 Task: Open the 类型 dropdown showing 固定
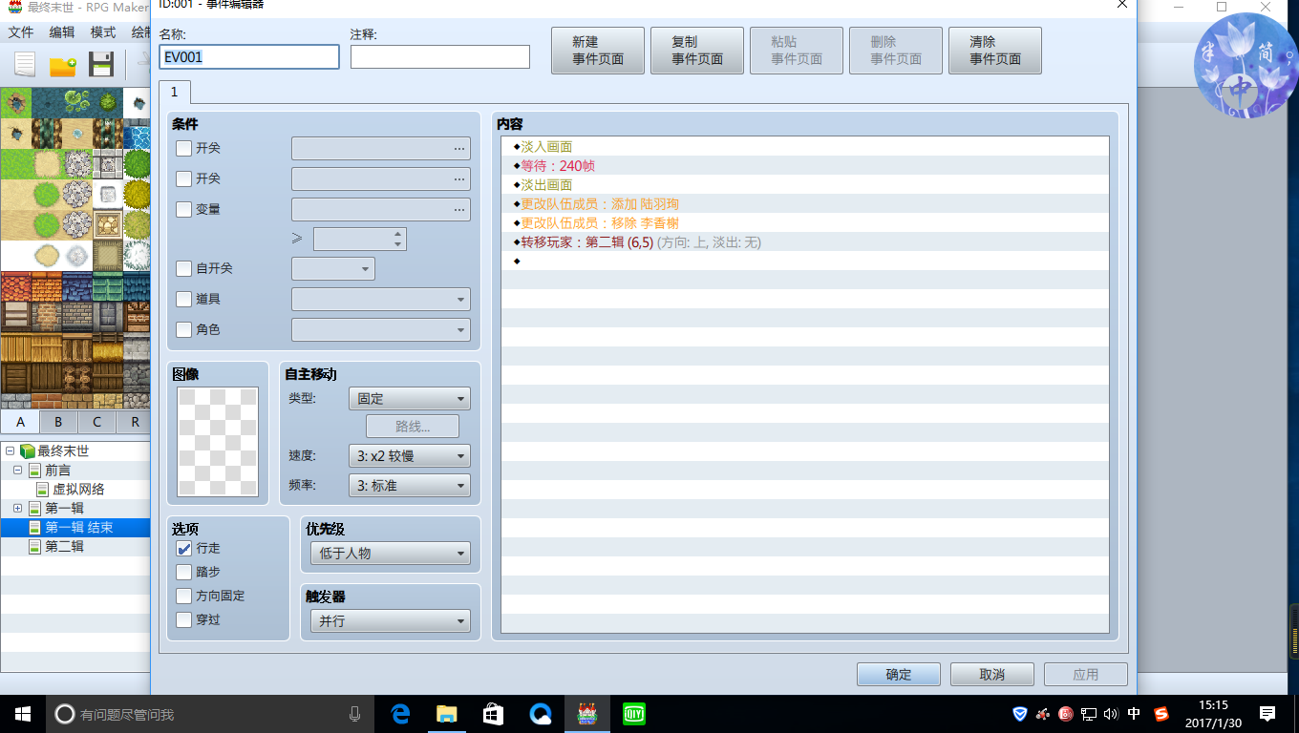pyautogui.click(x=410, y=399)
